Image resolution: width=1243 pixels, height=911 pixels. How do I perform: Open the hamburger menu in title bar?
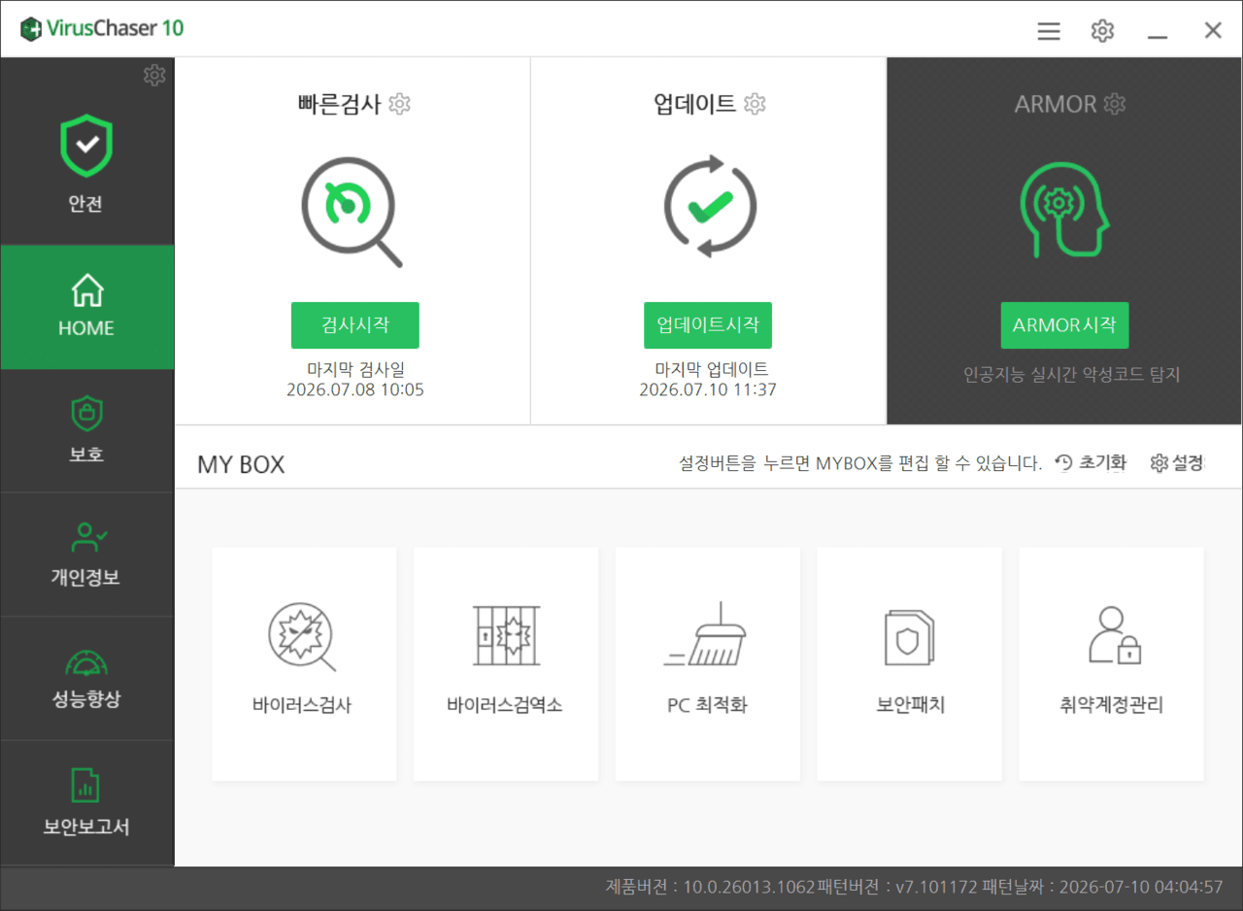[1049, 31]
